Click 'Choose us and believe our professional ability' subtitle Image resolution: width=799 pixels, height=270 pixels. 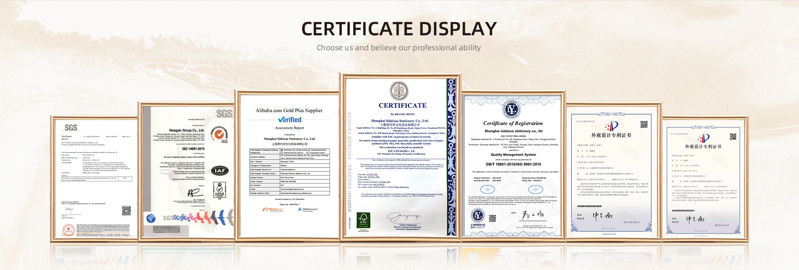point(399,48)
